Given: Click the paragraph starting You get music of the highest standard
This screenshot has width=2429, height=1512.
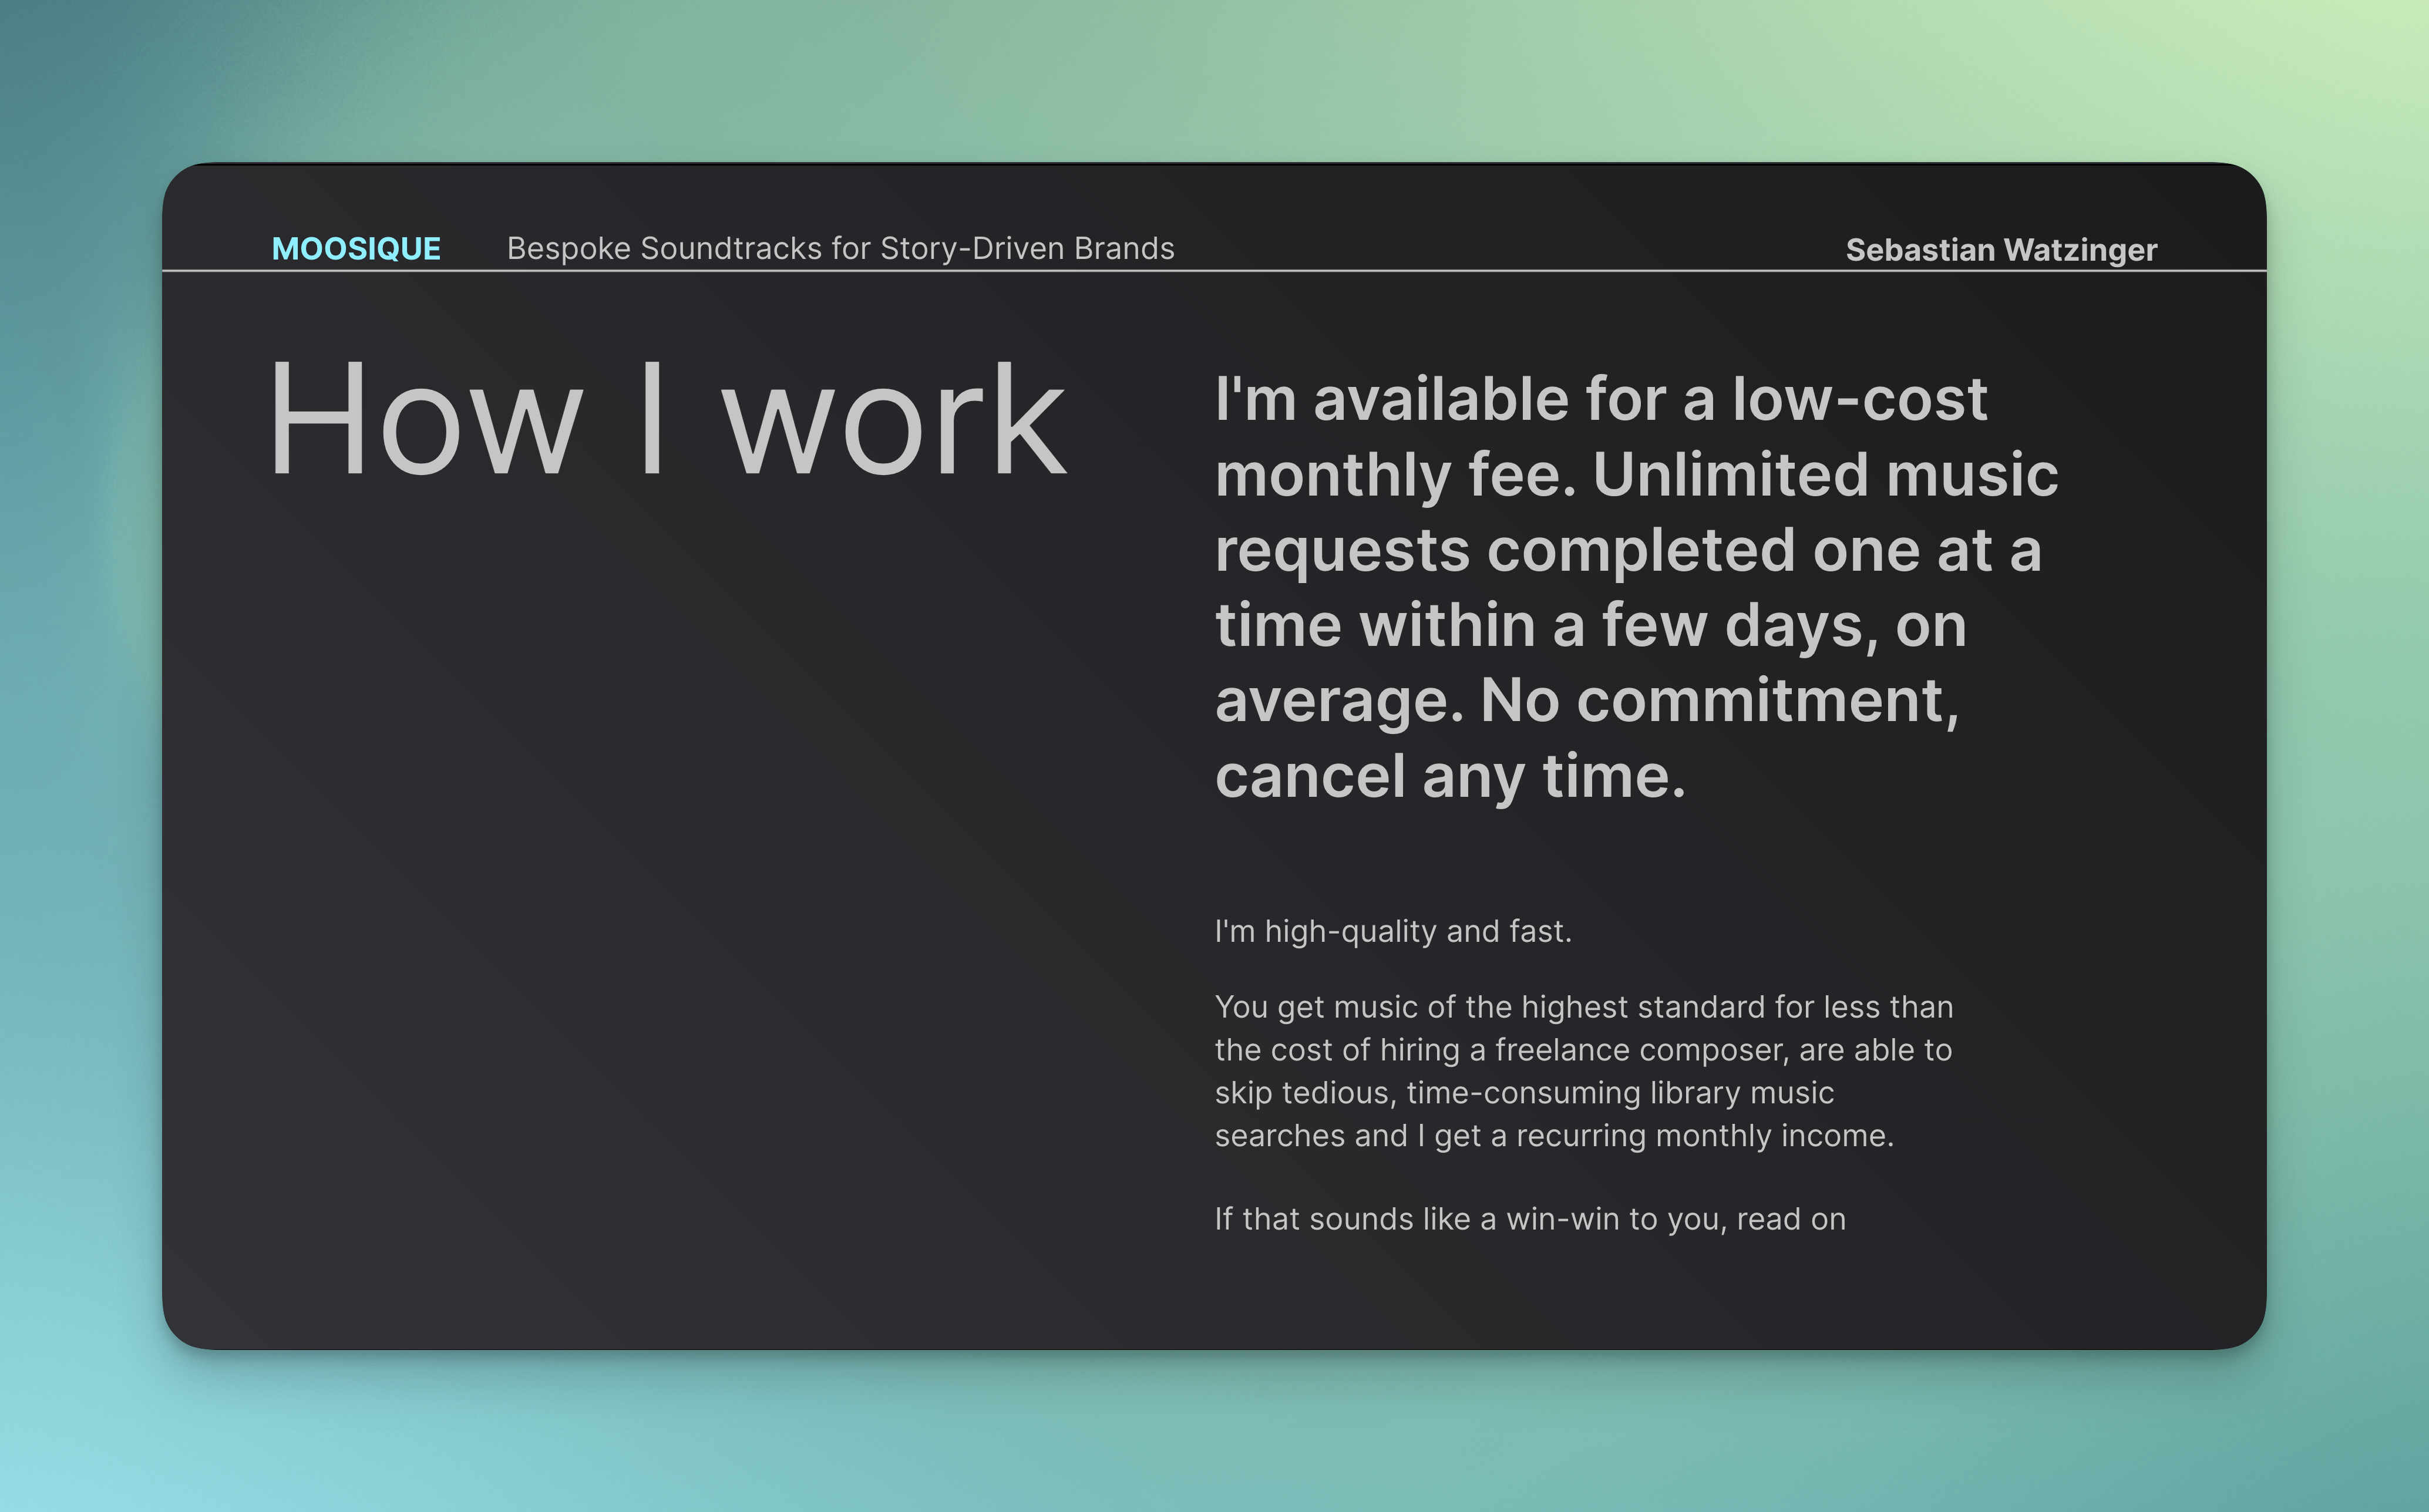Looking at the screenshot, I should [x=1584, y=1071].
